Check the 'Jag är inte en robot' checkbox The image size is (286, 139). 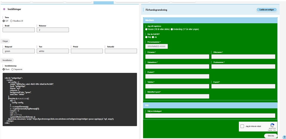pyautogui.click(x=242, y=126)
